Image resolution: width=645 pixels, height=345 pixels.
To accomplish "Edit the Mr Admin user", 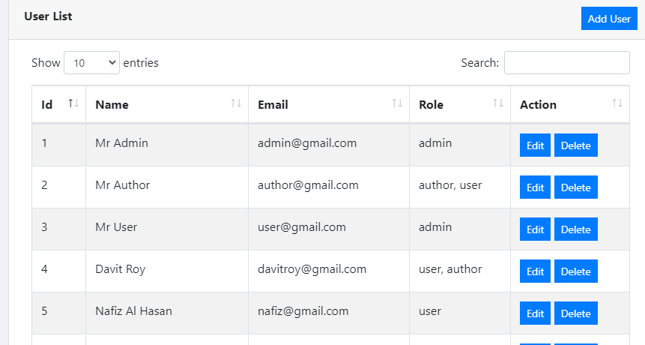I will click(x=535, y=145).
